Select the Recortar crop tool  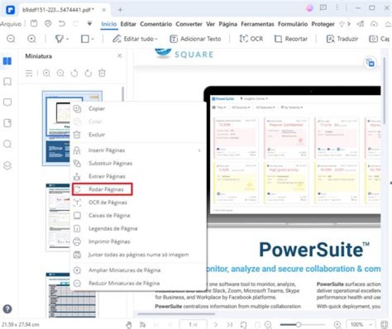(x=291, y=39)
